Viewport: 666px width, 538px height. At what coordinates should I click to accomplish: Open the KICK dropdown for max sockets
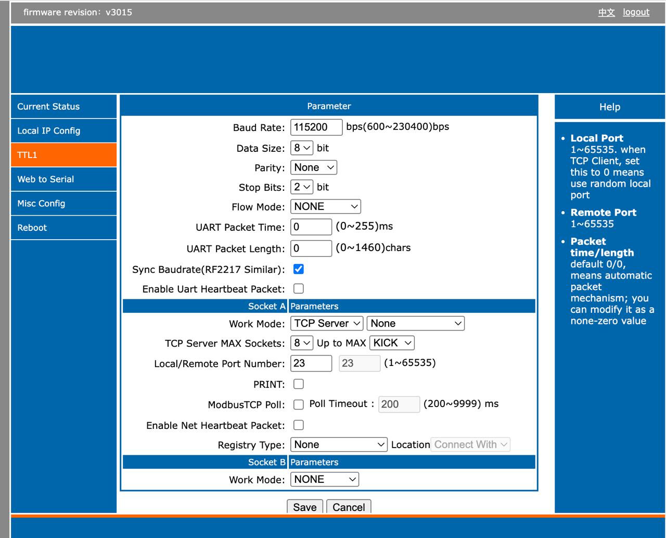[392, 343]
